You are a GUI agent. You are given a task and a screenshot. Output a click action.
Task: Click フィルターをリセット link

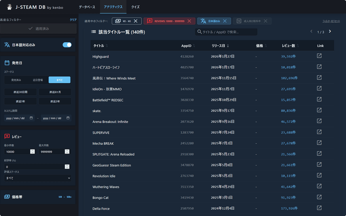331,21
